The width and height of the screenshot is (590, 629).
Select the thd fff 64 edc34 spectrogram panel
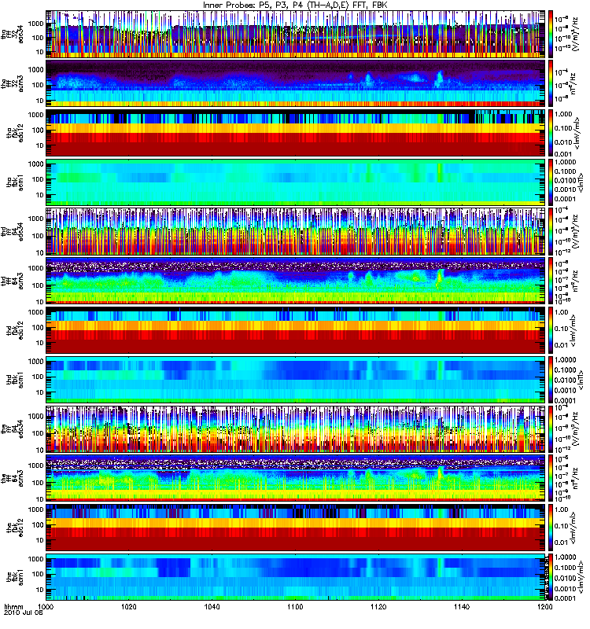[x=295, y=231]
